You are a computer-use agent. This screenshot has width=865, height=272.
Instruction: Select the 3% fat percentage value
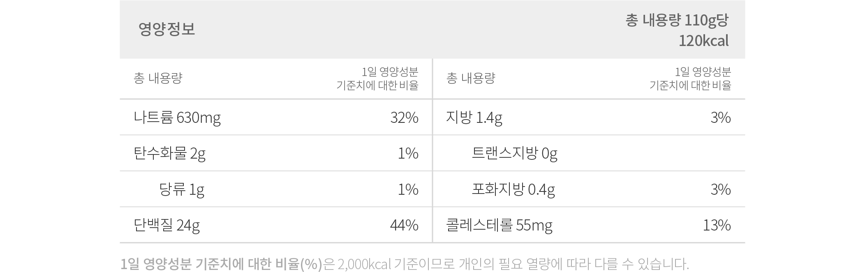(x=721, y=118)
